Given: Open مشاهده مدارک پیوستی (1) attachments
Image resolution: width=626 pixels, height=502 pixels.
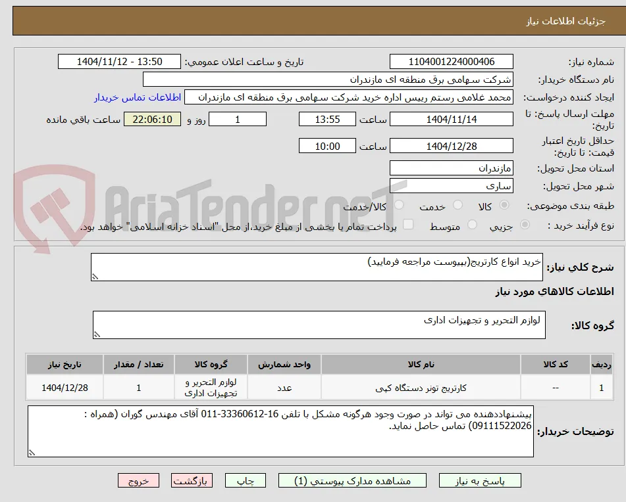Looking at the screenshot, I should coord(352,480).
